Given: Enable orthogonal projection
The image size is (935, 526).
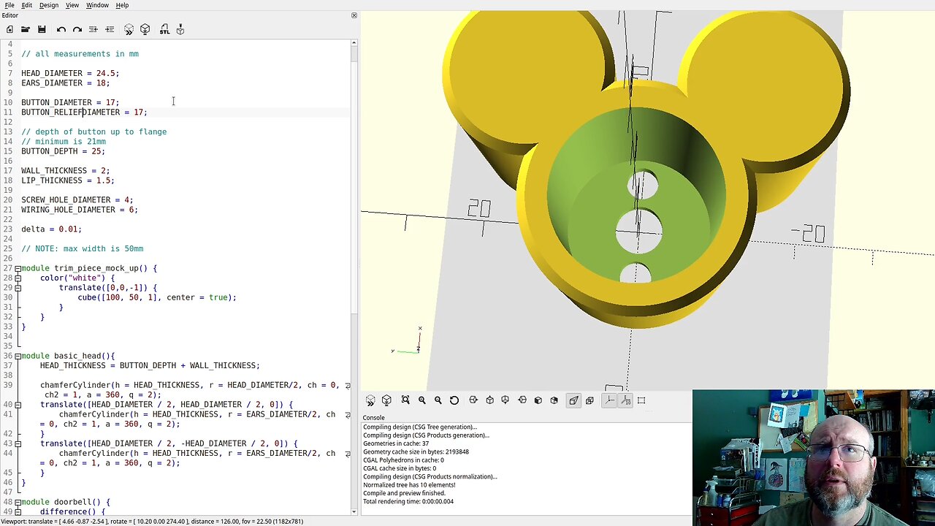Looking at the screenshot, I should [590, 400].
